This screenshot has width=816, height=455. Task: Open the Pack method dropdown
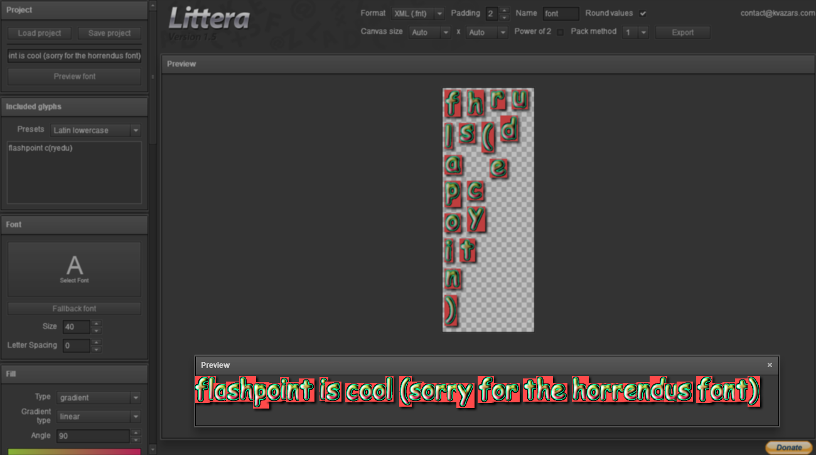tap(635, 32)
